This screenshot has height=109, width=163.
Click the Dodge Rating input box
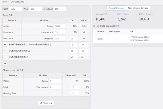55,81
